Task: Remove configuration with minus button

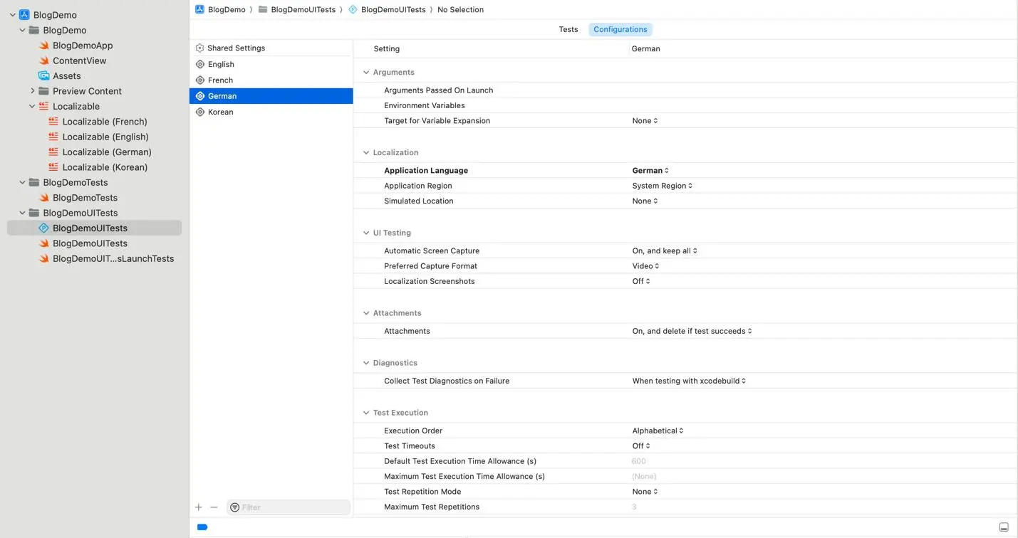Action: tap(214, 507)
